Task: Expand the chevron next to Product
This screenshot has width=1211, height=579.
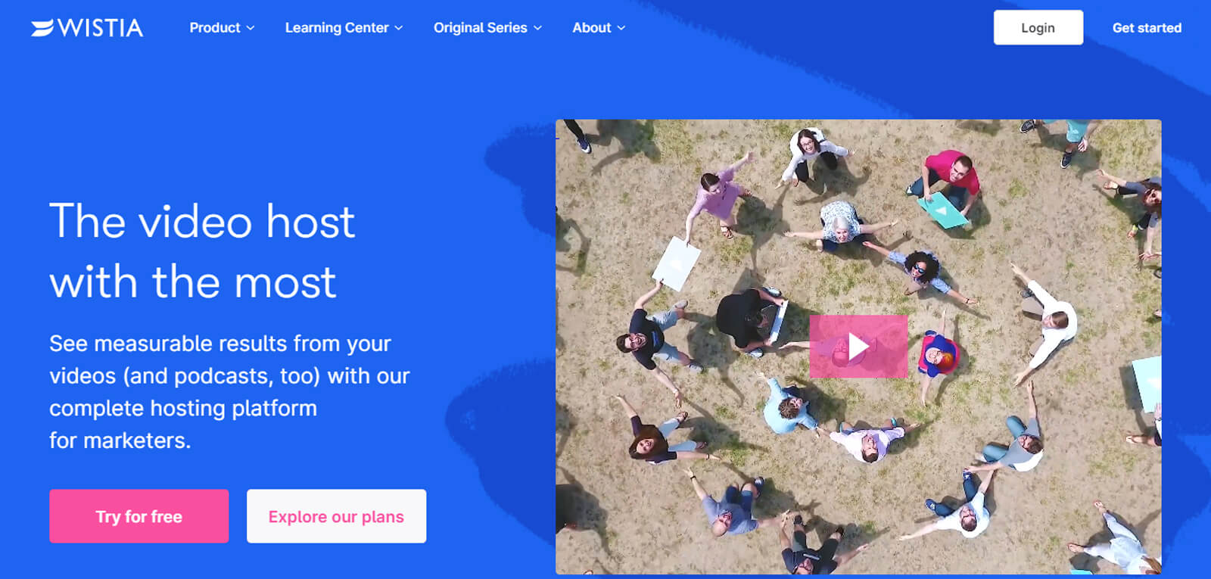Action: click(251, 28)
